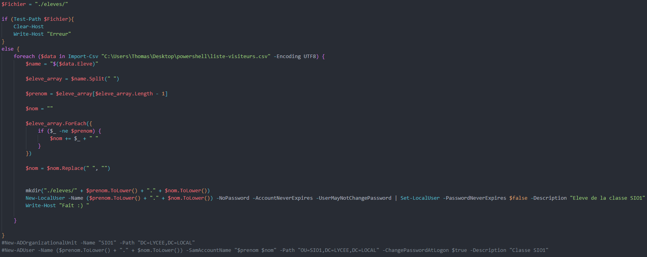Click the Import-Csv cmdlet
The width and height of the screenshot is (647, 257).
point(83,56)
